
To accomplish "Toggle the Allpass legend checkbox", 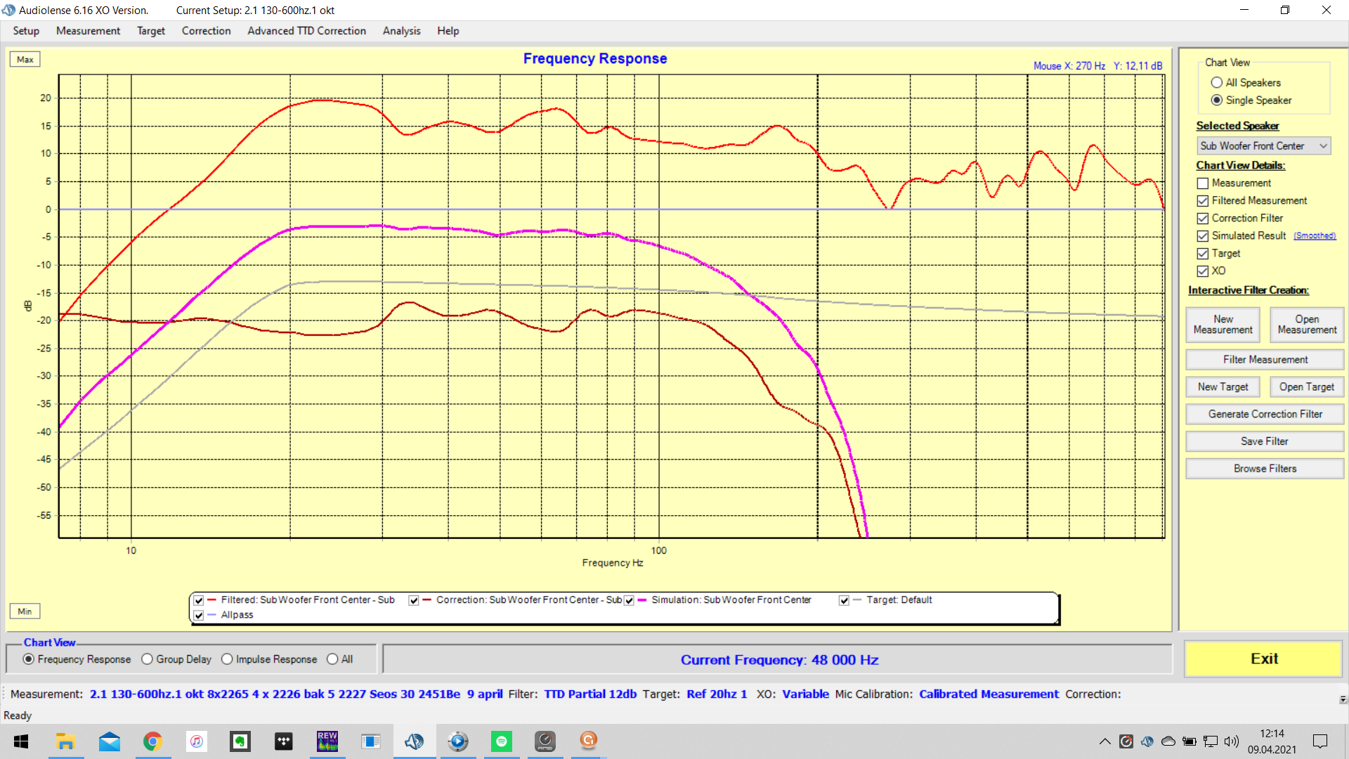I will 199,615.
